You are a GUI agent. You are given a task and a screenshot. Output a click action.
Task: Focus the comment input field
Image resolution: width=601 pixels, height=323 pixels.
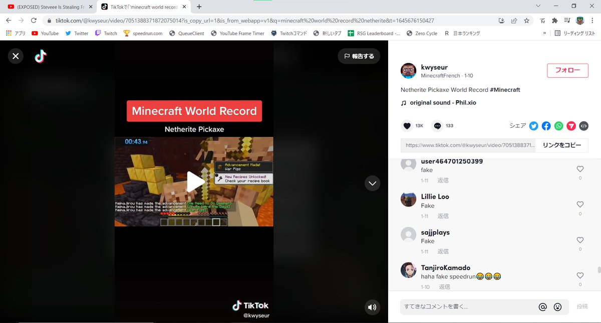468,306
